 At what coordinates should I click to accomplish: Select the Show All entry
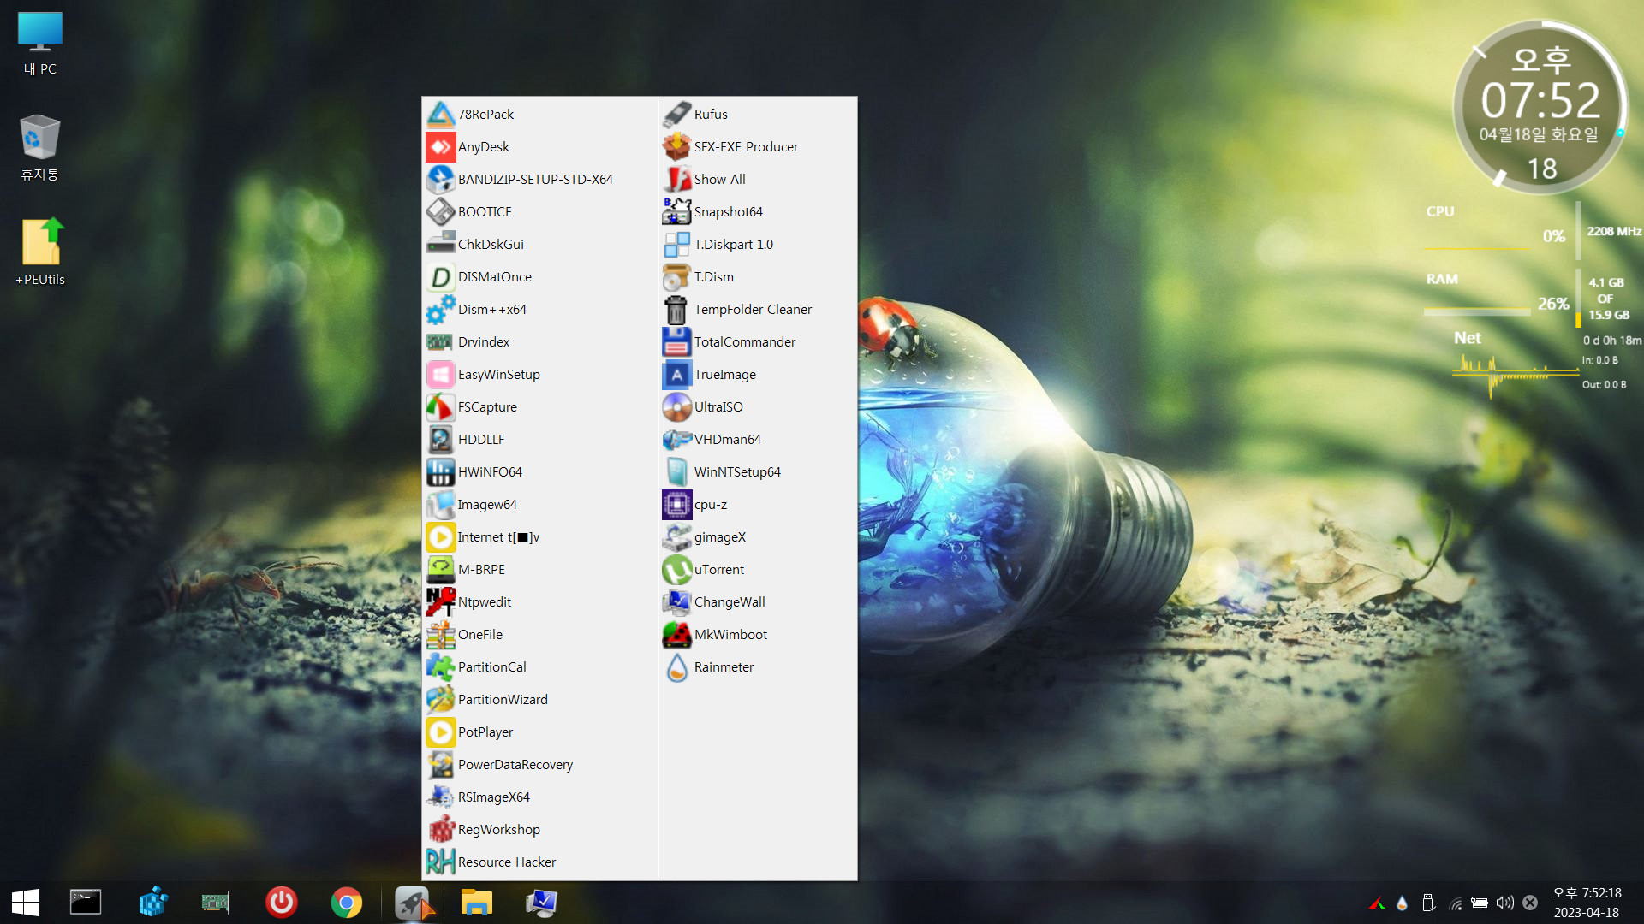coord(758,180)
